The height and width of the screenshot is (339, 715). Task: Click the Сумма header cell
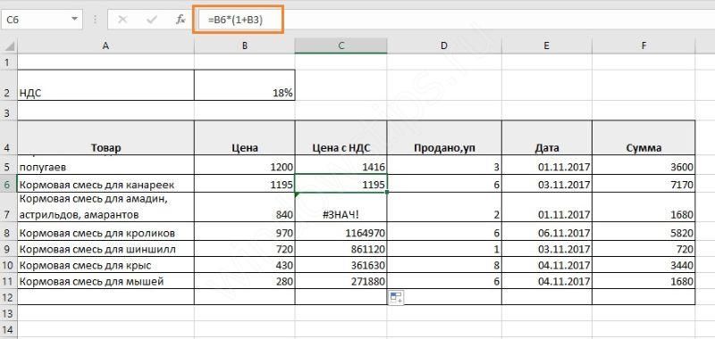tap(643, 137)
